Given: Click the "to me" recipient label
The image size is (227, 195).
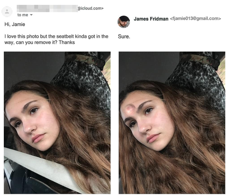Looking at the screenshot, I should pyautogui.click(x=23, y=15).
